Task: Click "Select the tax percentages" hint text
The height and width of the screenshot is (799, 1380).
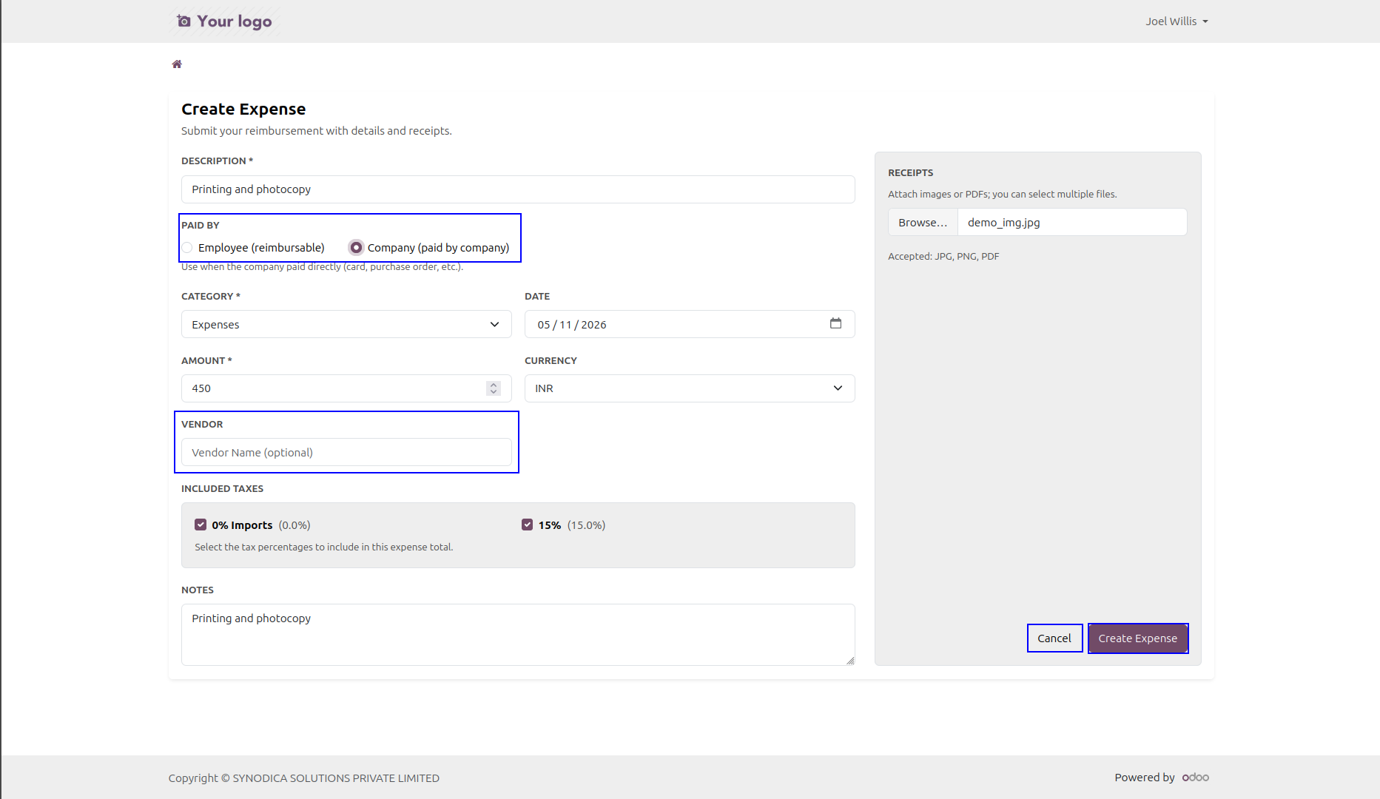Action: (324, 547)
